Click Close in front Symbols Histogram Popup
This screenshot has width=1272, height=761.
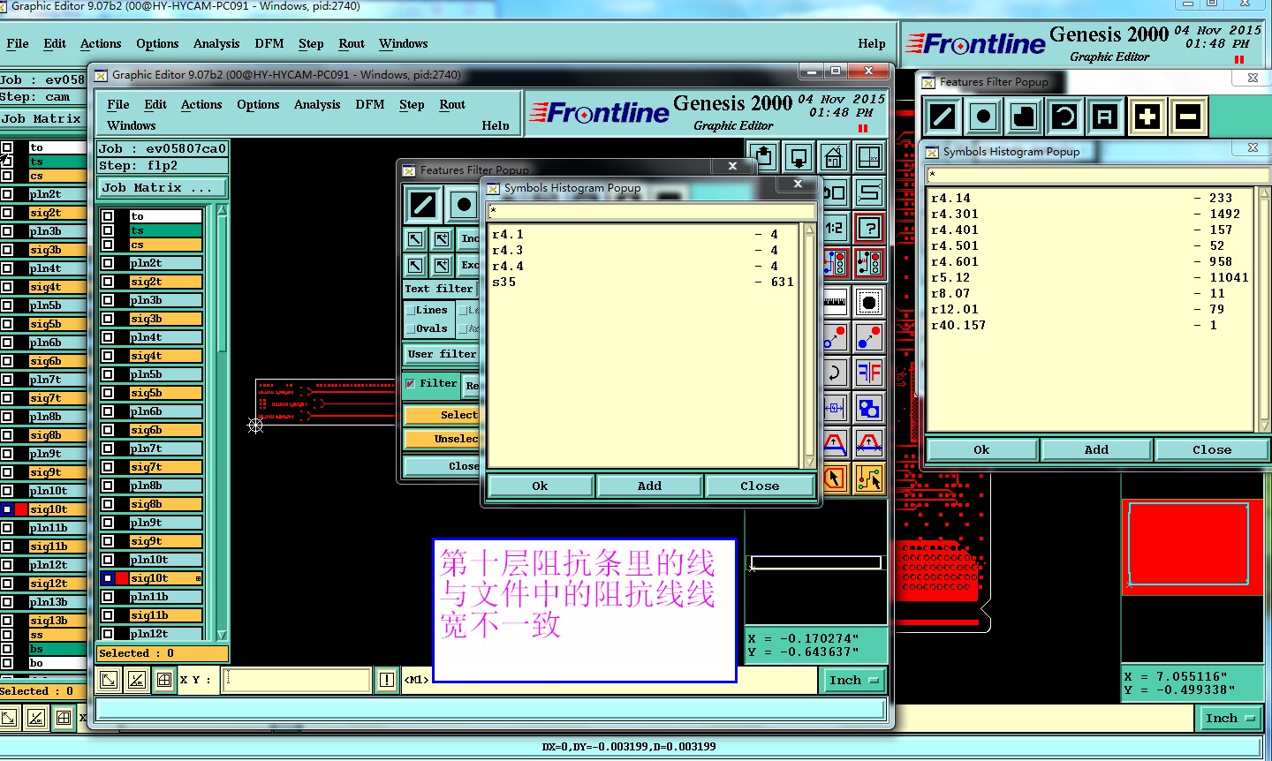pos(760,486)
